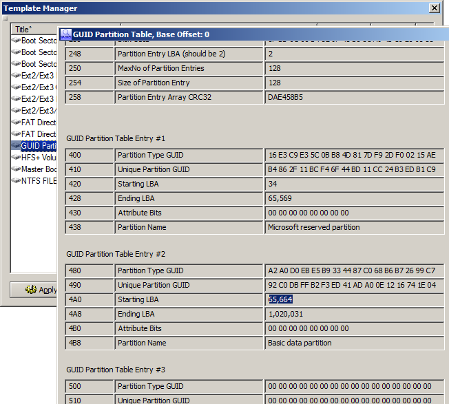
Task: Select the GUID Partition template in the list
Action: tap(34, 146)
